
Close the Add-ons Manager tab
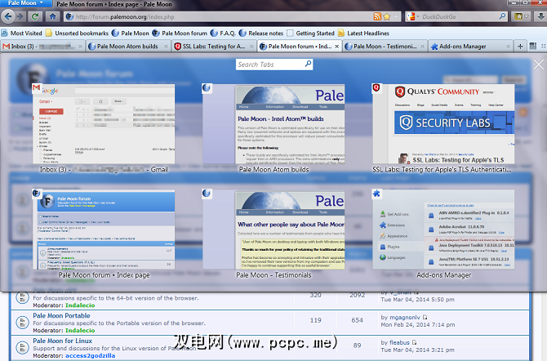pyautogui.click(x=508, y=47)
